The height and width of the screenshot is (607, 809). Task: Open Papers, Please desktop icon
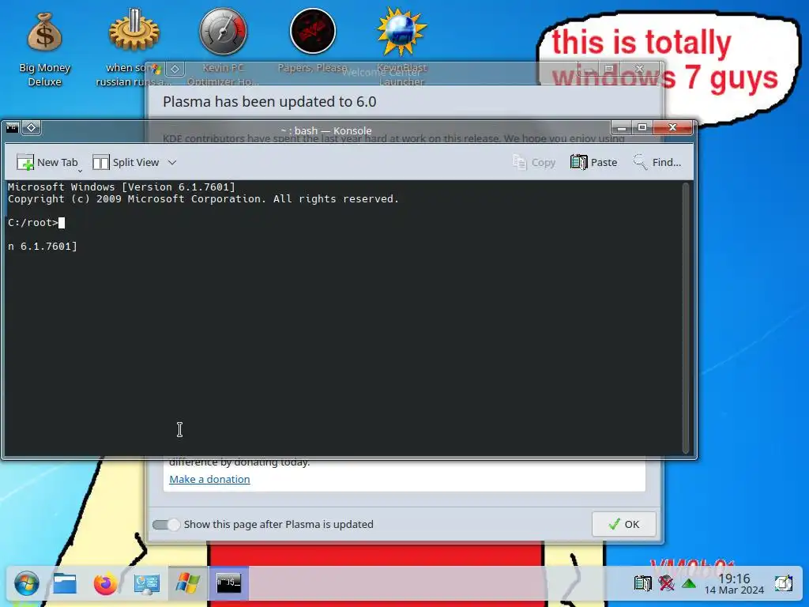[x=312, y=41]
